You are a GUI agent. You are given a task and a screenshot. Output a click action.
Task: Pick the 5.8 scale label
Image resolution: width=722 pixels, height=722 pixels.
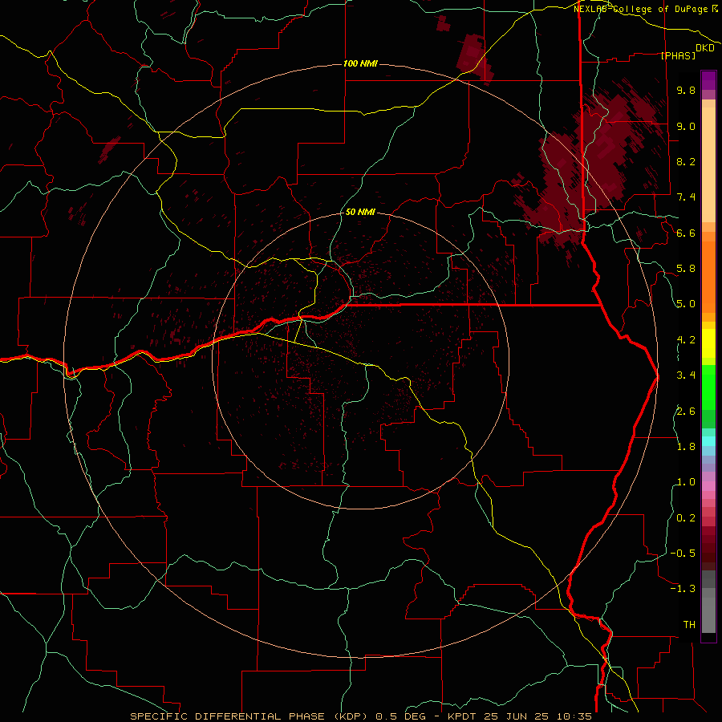pyautogui.click(x=686, y=269)
